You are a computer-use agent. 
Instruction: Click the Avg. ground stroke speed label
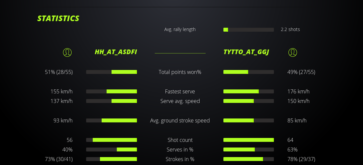pyautogui.click(x=180, y=120)
